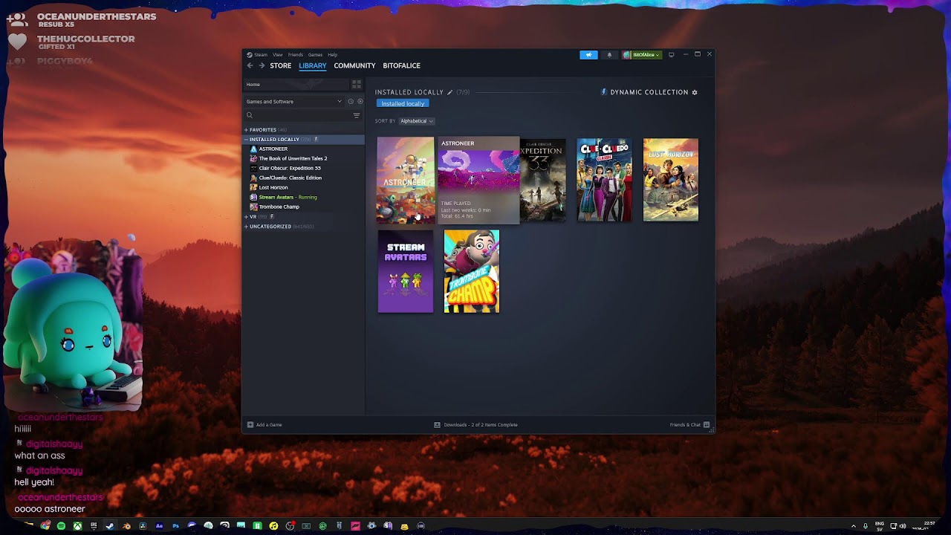The width and height of the screenshot is (951, 535).
Task: Open the Games menu
Action: 315,55
